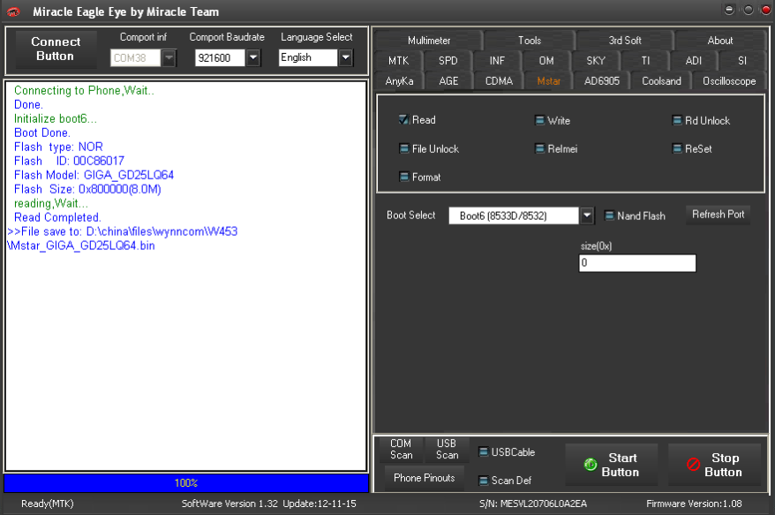Open the ADI tab
This screenshot has height=515, width=775.
tap(694, 60)
